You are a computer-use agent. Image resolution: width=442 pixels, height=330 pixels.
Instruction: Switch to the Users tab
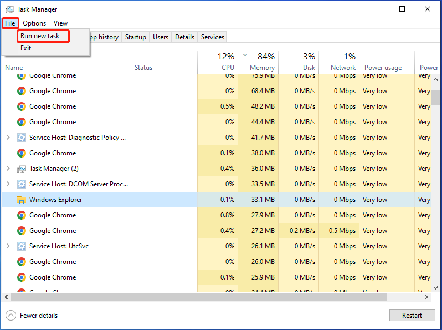click(161, 37)
